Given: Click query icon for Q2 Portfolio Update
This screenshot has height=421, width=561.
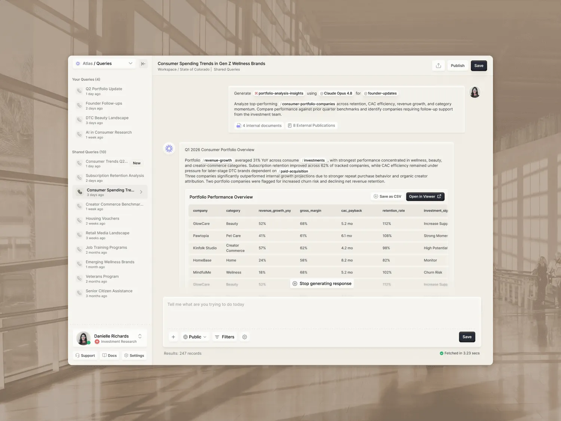Looking at the screenshot, I should 79,91.
